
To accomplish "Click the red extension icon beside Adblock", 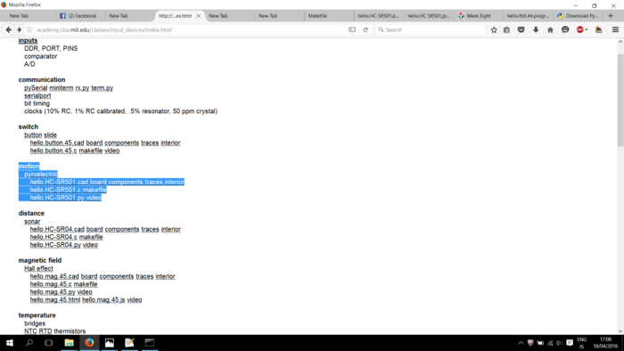I will pyautogui.click(x=598, y=29).
